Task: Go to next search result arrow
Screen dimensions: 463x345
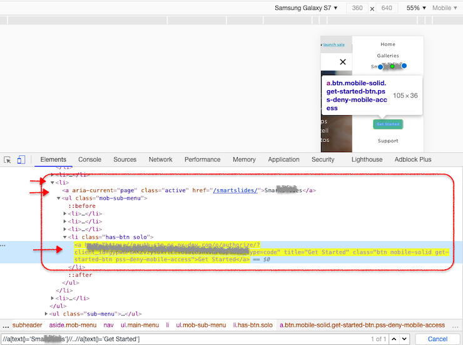Action: pyautogui.click(x=404, y=339)
